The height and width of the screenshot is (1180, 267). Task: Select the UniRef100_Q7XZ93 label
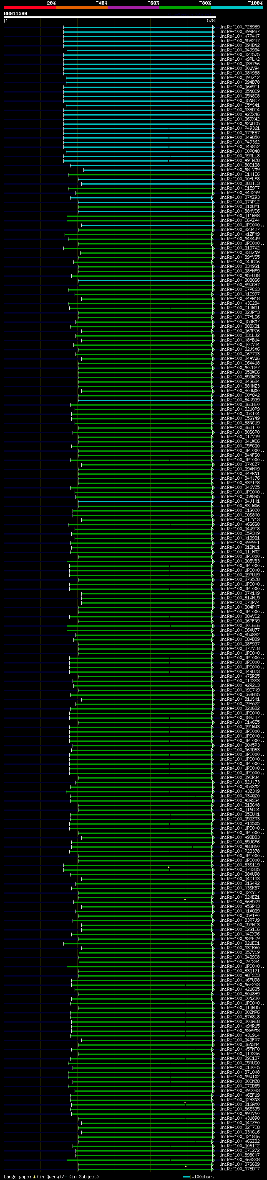click(239, 198)
